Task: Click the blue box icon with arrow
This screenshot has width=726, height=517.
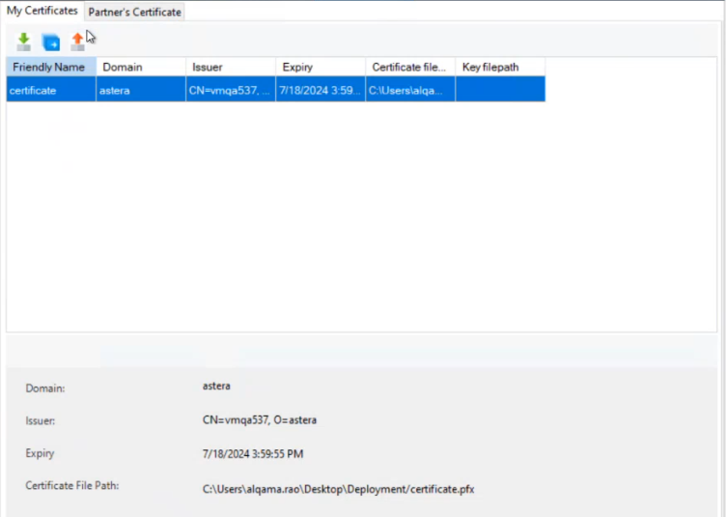Action: (51, 42)
